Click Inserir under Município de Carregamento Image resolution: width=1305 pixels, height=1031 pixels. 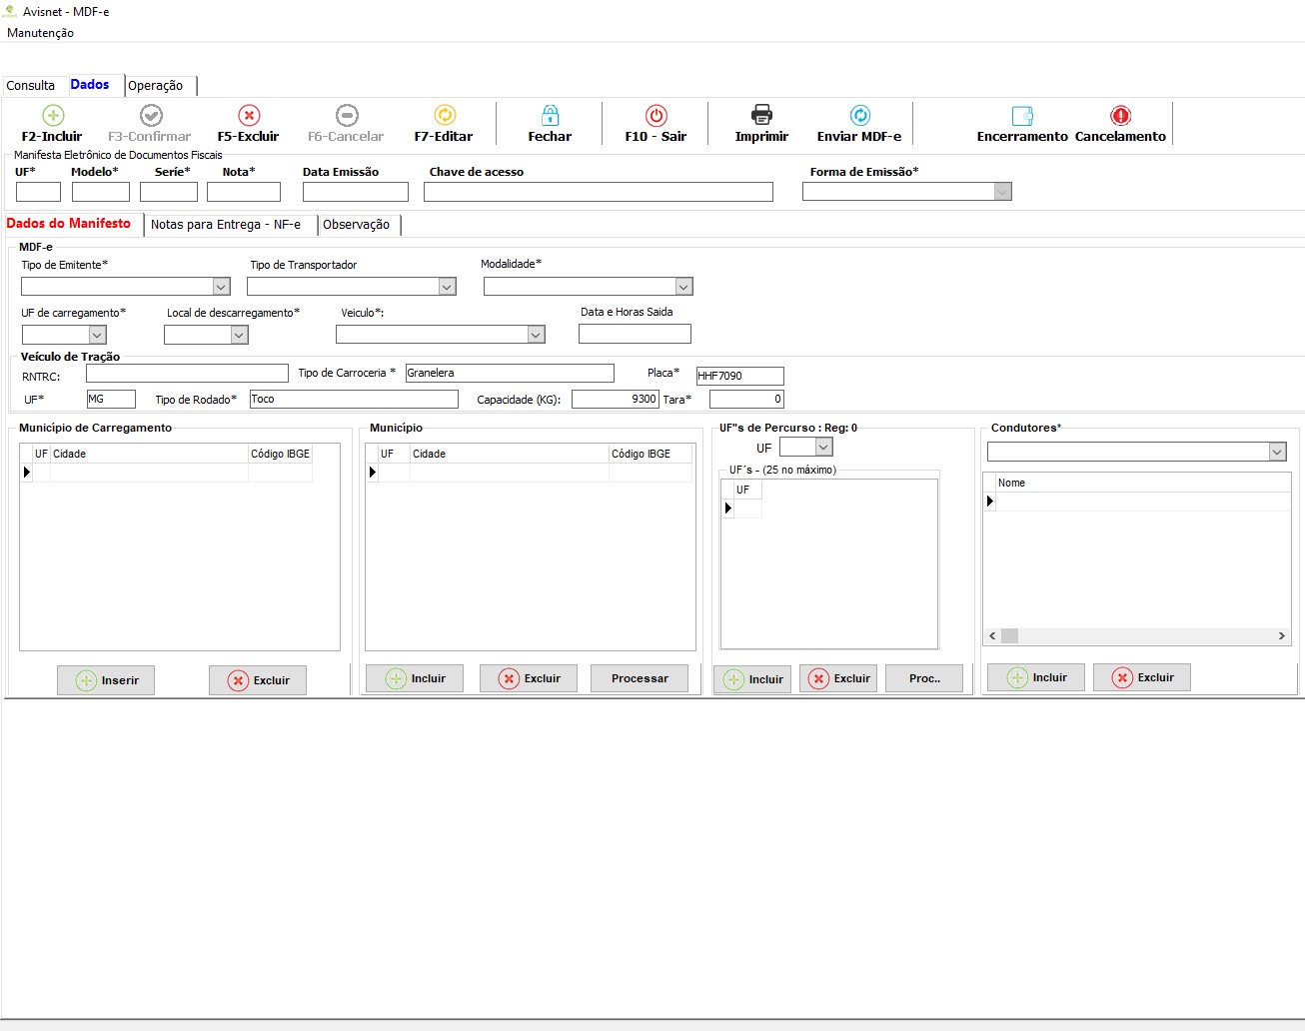106,680
